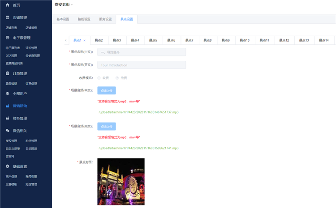Screen dimensions: 336x208
Task: Close the 景点1 tab with its x icon
Action: coord(84,40)
